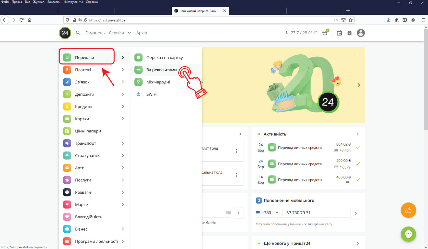
Task: Bookmark this page with star icon
Action: tap(351, 20)
